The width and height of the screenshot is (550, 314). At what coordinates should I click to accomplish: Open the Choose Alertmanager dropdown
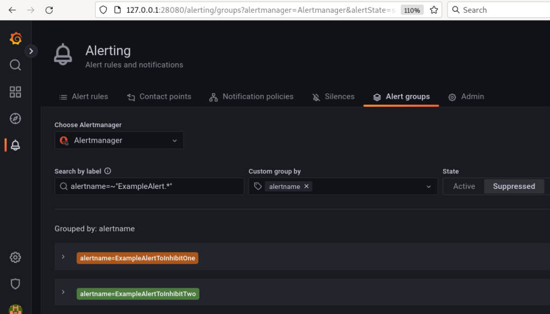pos(119,140)
